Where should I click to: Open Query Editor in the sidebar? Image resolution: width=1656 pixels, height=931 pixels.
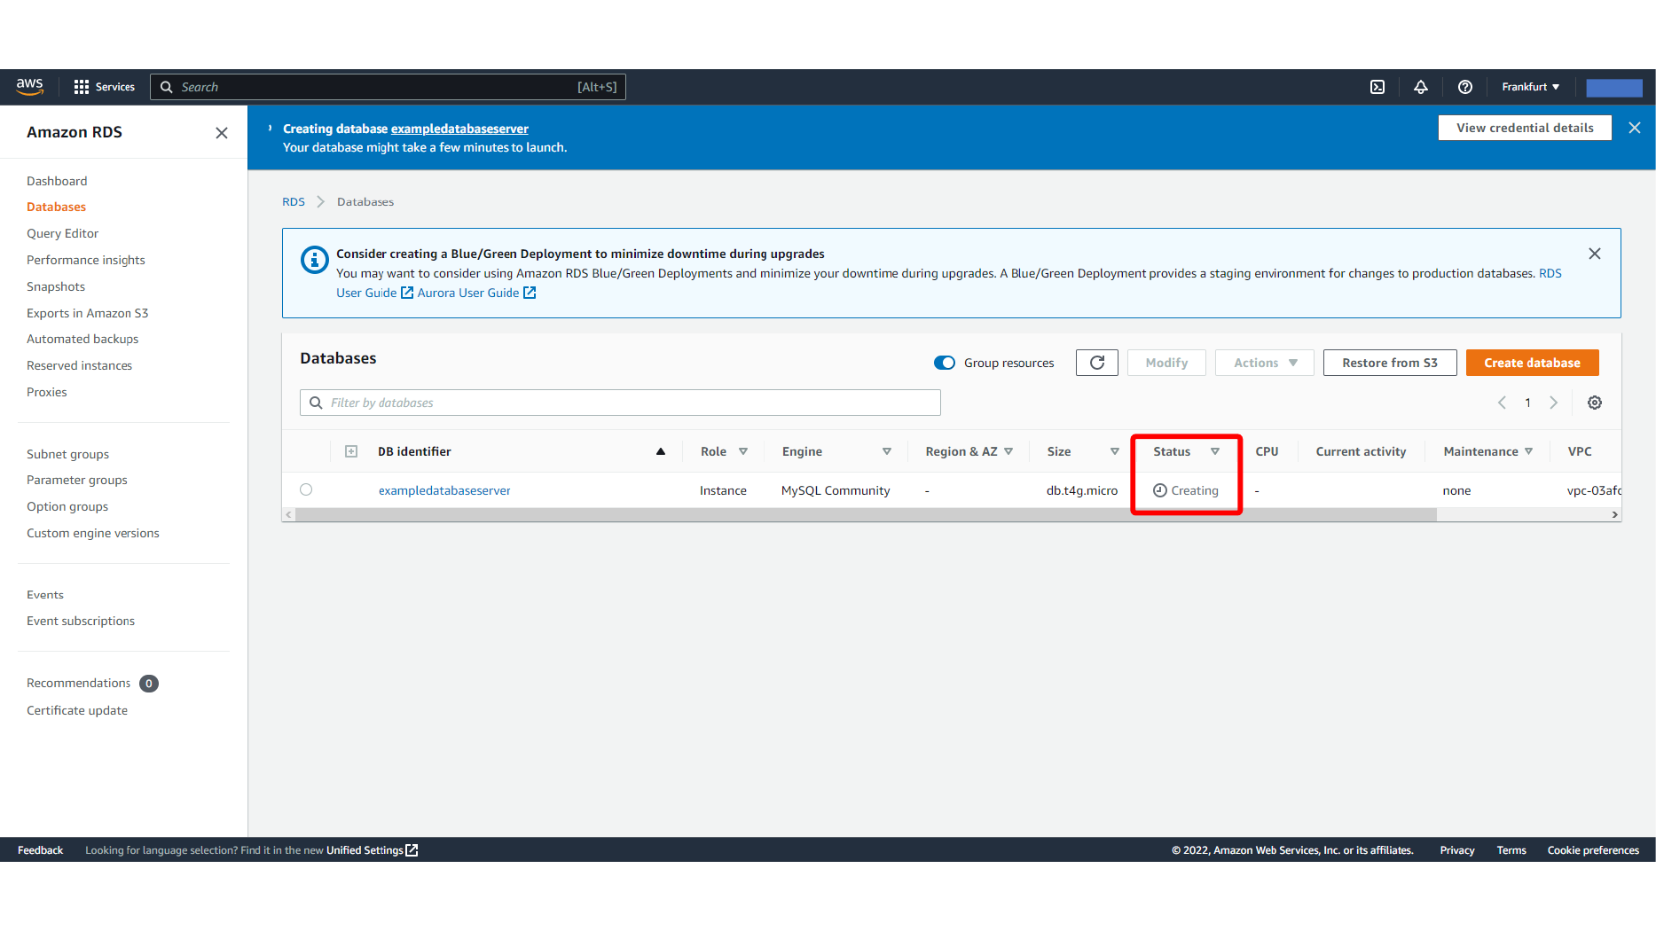click(x=62, y=233)
